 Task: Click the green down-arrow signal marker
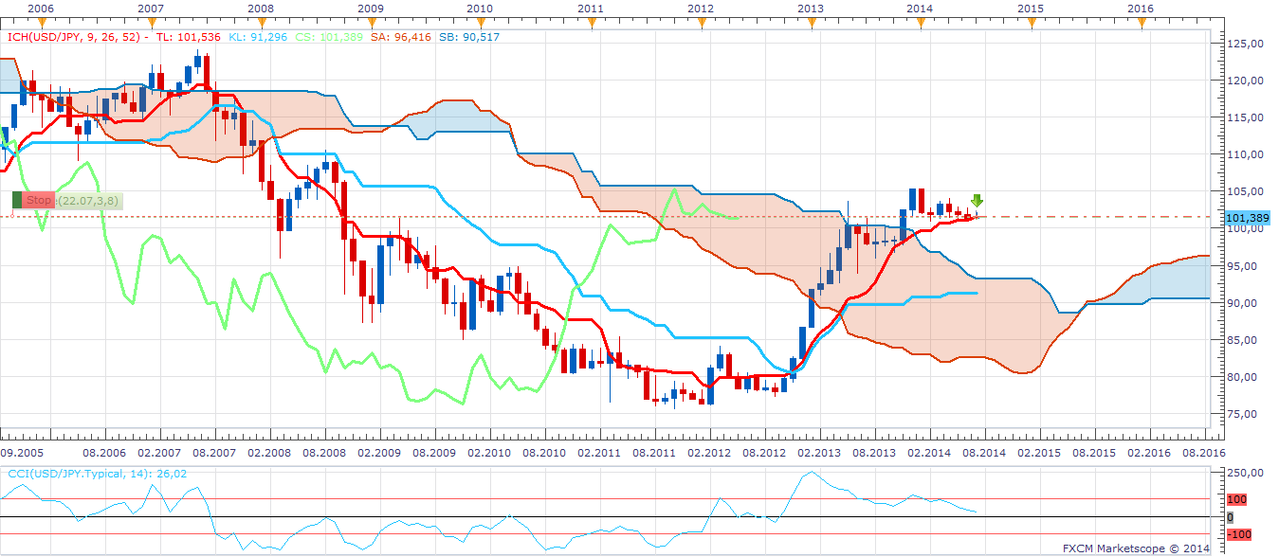point(977,201)
